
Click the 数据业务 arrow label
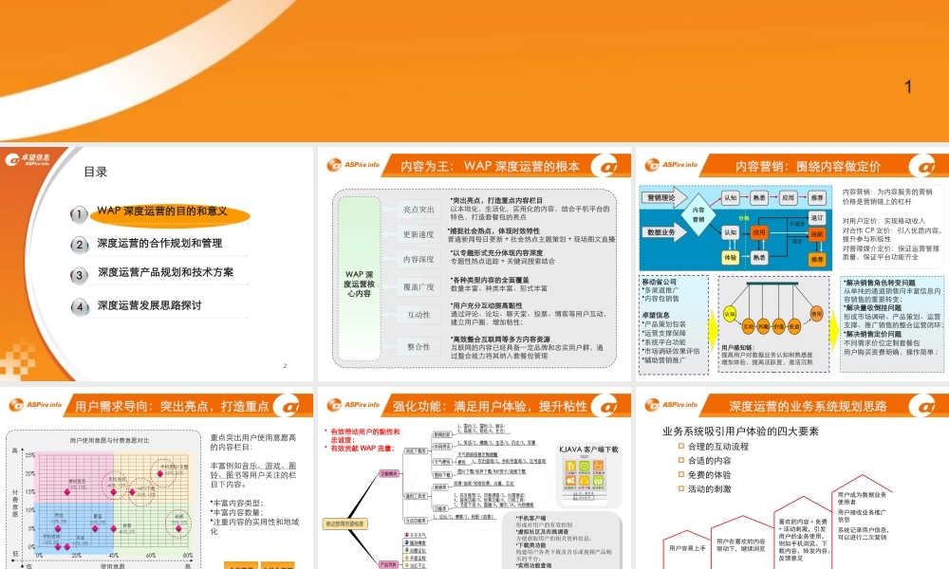click(664, 232)
